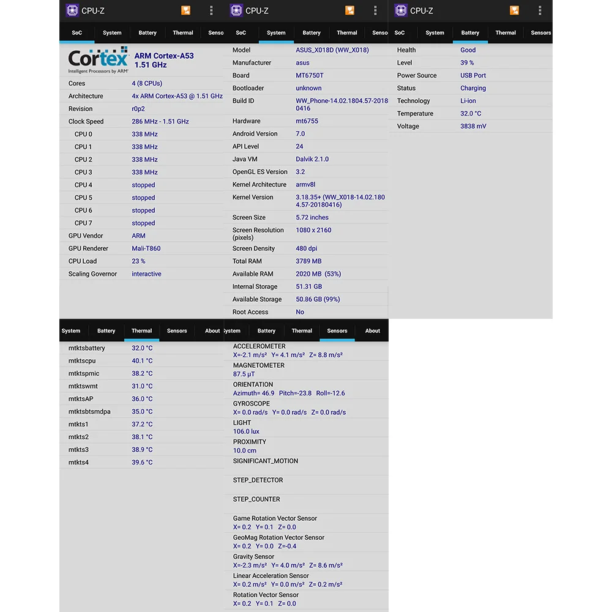Select the About tab above the ACCELEROMETER list
This screenshot has height=612, width=612.
coord(372,330)
